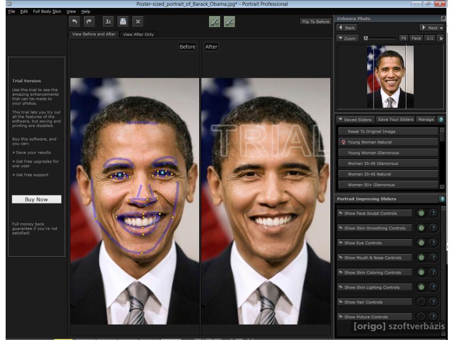Apply Young Woman Glamorous preset
Viewport: 454px width, 340px height.
tap(388, 152)
